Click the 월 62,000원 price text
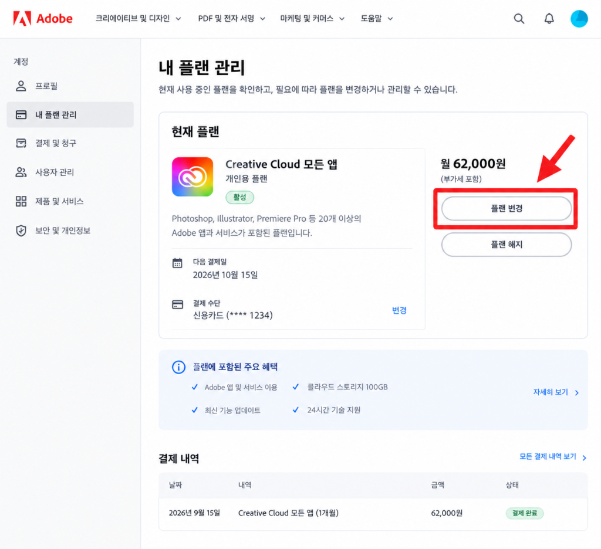This screenshot has height=549, width=601. [473, 164]
